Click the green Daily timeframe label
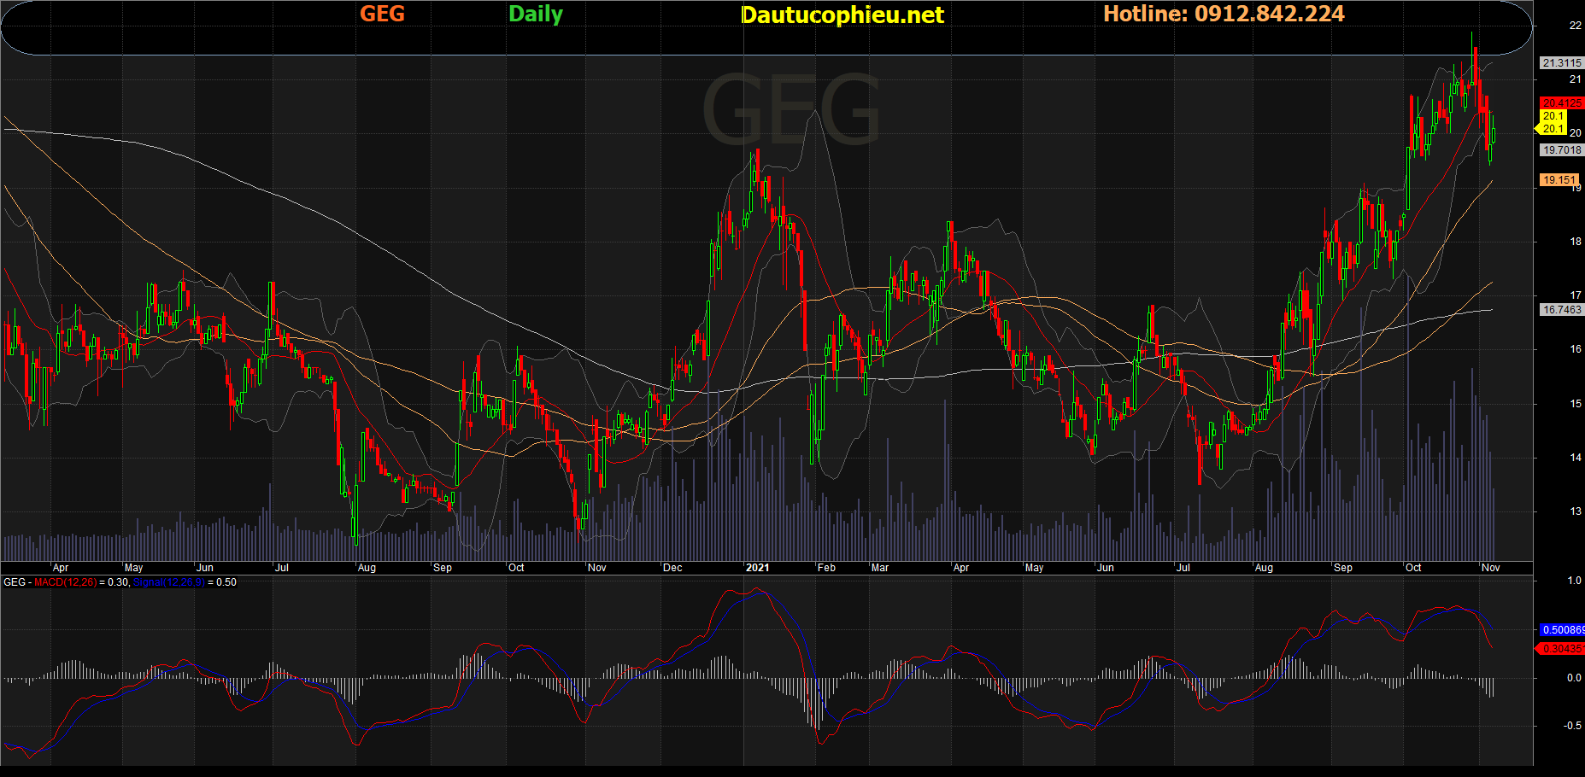The width and height of the screenshot is (1585, 777). pos(536,14)
